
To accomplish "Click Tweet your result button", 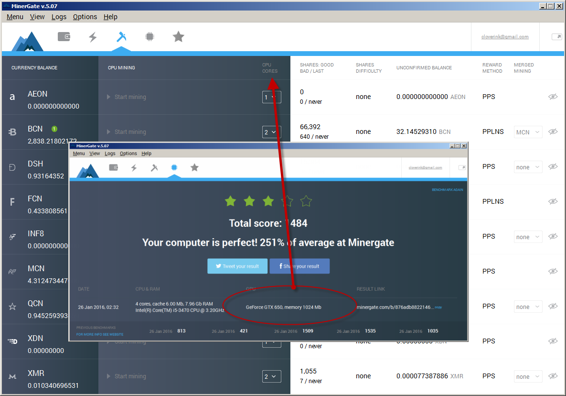I will [x=237, y=266].
